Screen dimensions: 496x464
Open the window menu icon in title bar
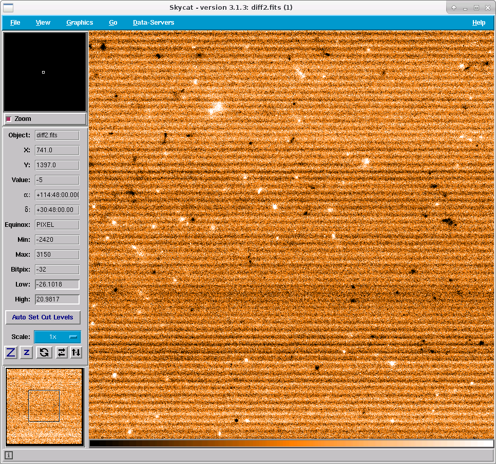(8, 7)
